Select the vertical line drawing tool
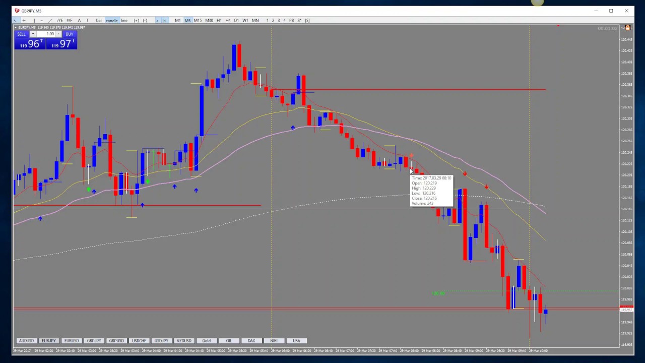The width and height of the screenshot is (645, 363). (x=34, y=21)
